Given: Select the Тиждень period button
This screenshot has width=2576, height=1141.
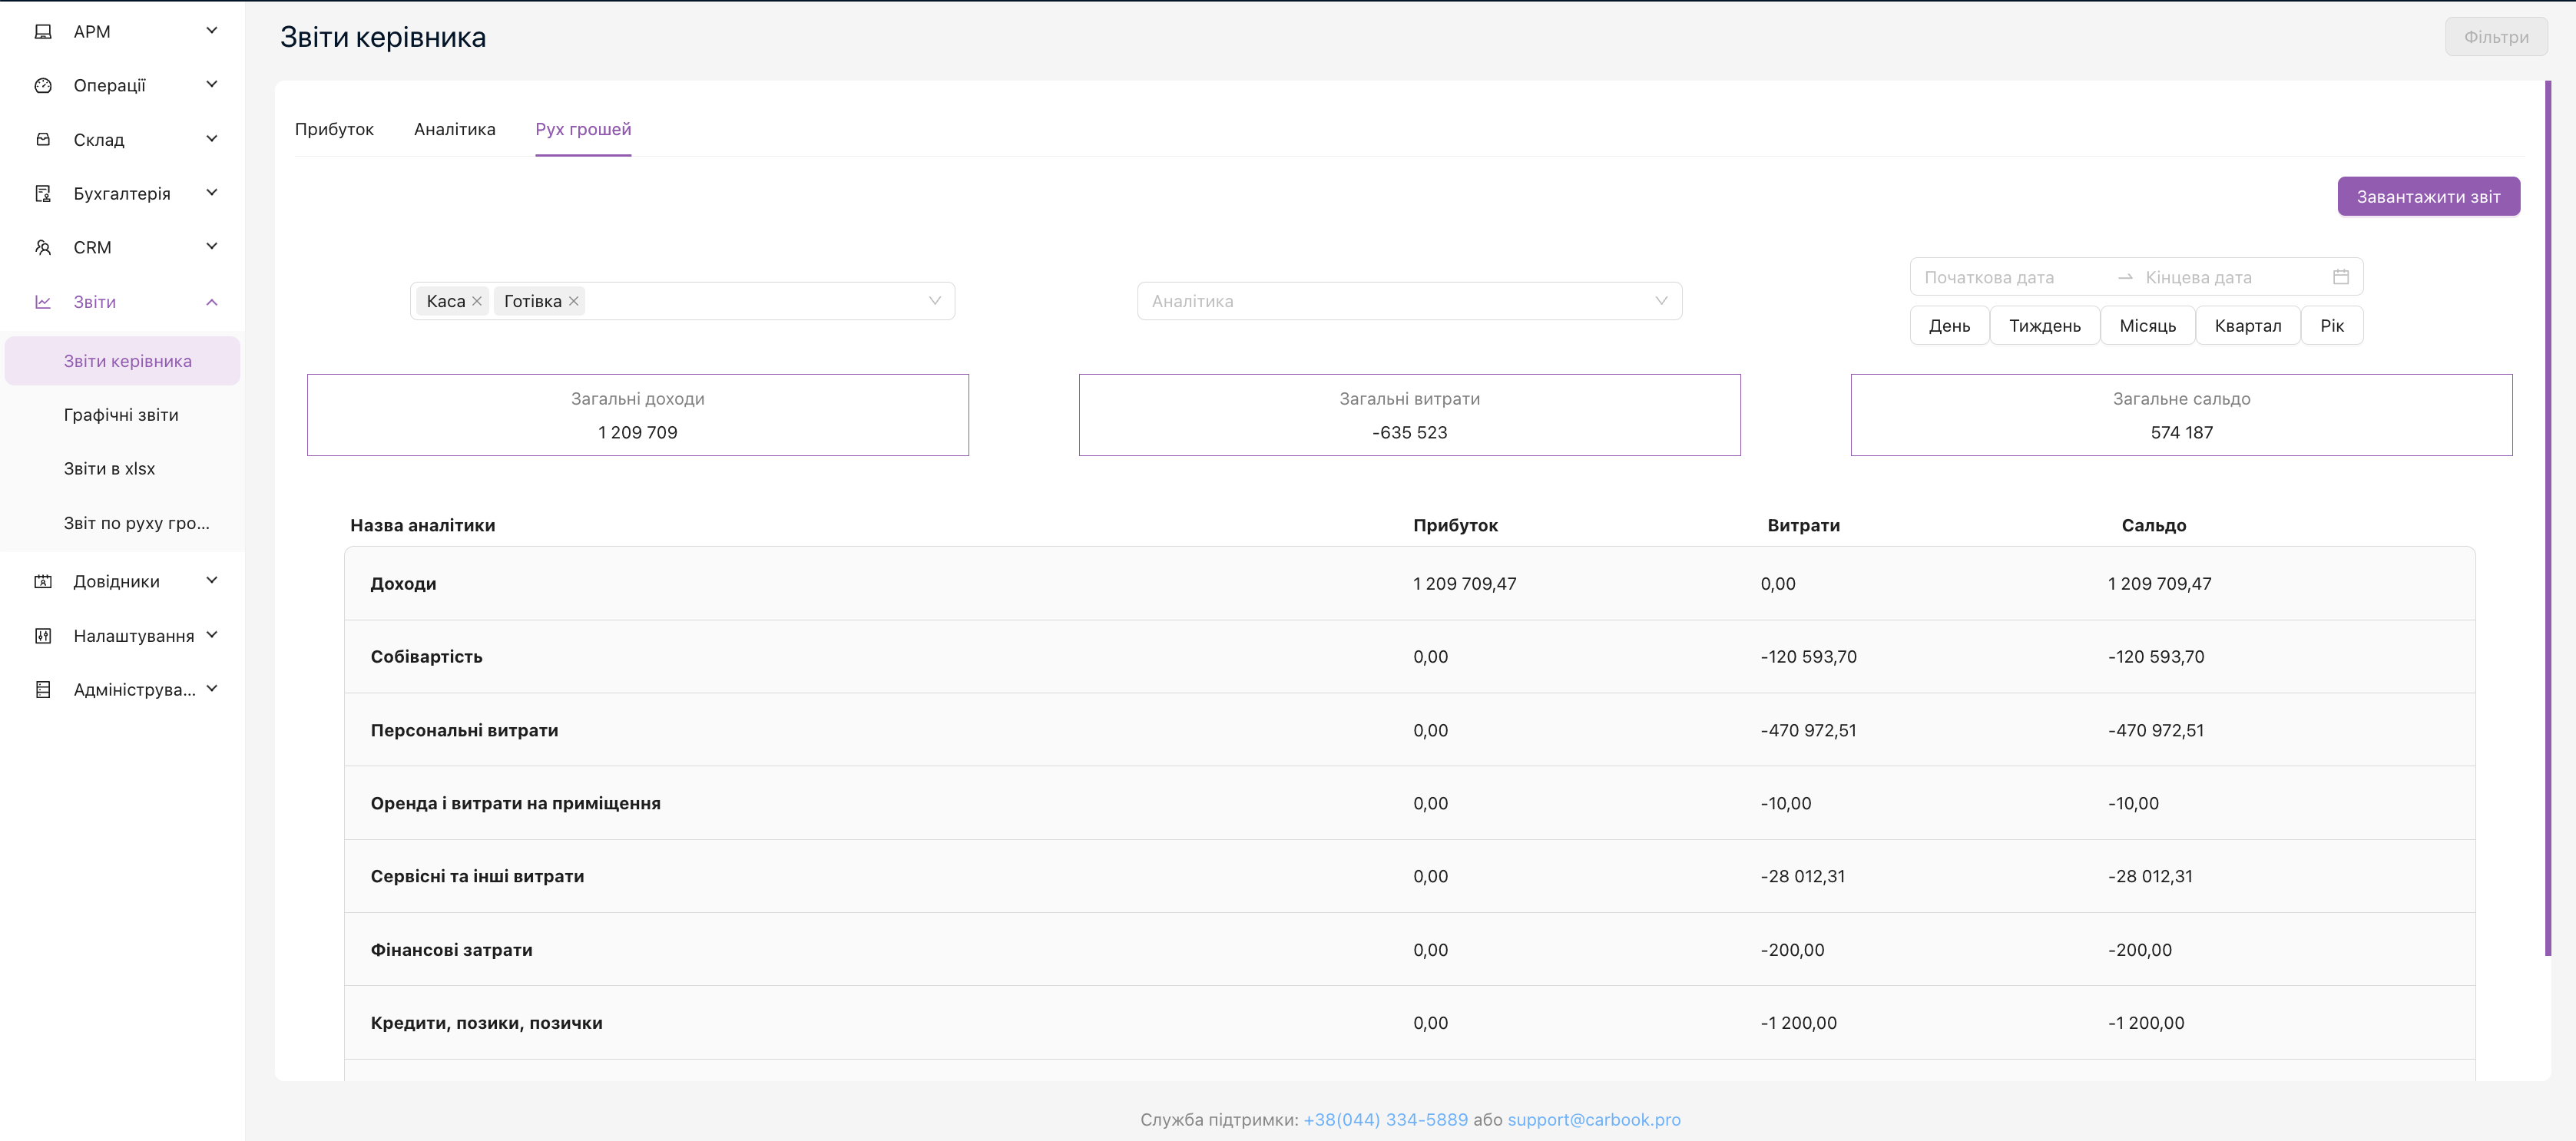Looking at the screenshot, I should [2044, 326].
